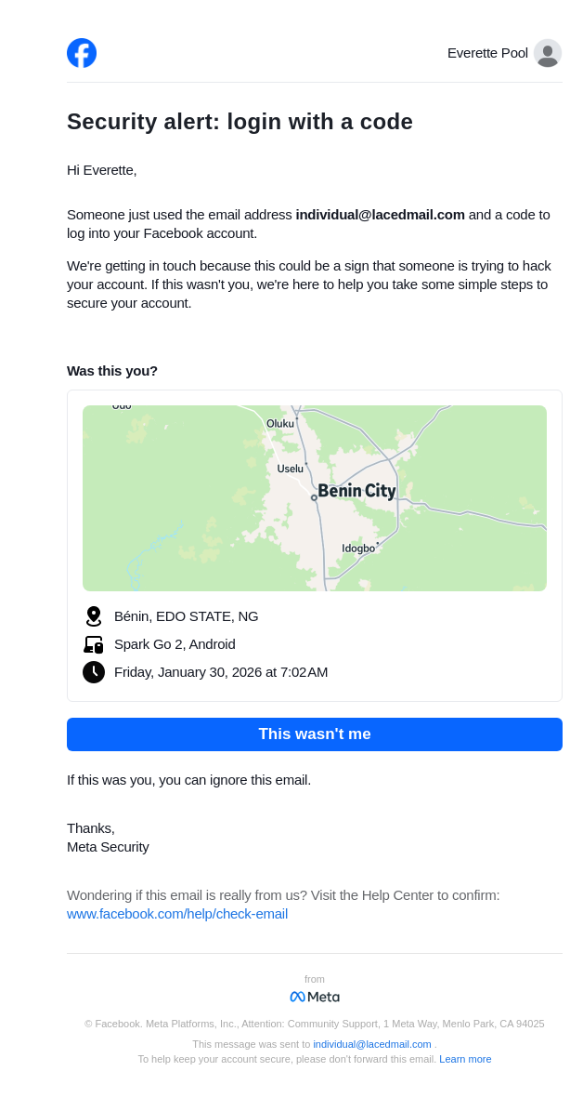The image size is (570, 1111).
Task: Click Everette Pool's profile avatar
Action: click(x=548, y=53)
